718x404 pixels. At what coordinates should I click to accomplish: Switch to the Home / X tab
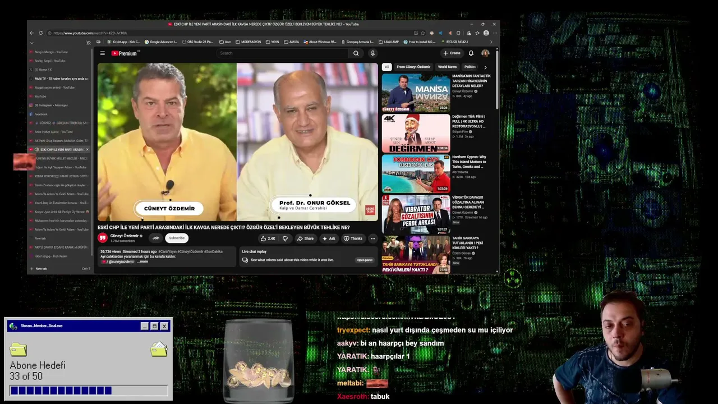point(59,70)
